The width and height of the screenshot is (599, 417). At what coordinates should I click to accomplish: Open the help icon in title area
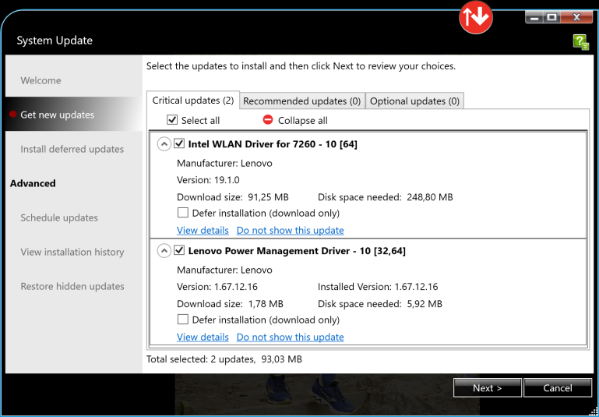point(581,41)
